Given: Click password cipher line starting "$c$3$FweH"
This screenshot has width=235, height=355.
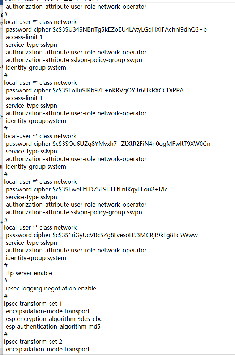Looking at the screenshot, I should click(x=89, y=189).
